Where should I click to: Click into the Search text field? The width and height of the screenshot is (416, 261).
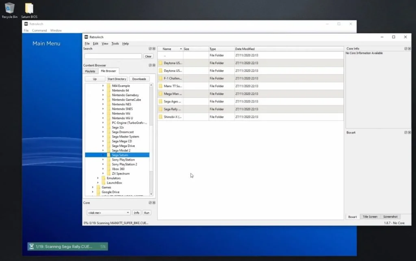[x=113, y=56]
